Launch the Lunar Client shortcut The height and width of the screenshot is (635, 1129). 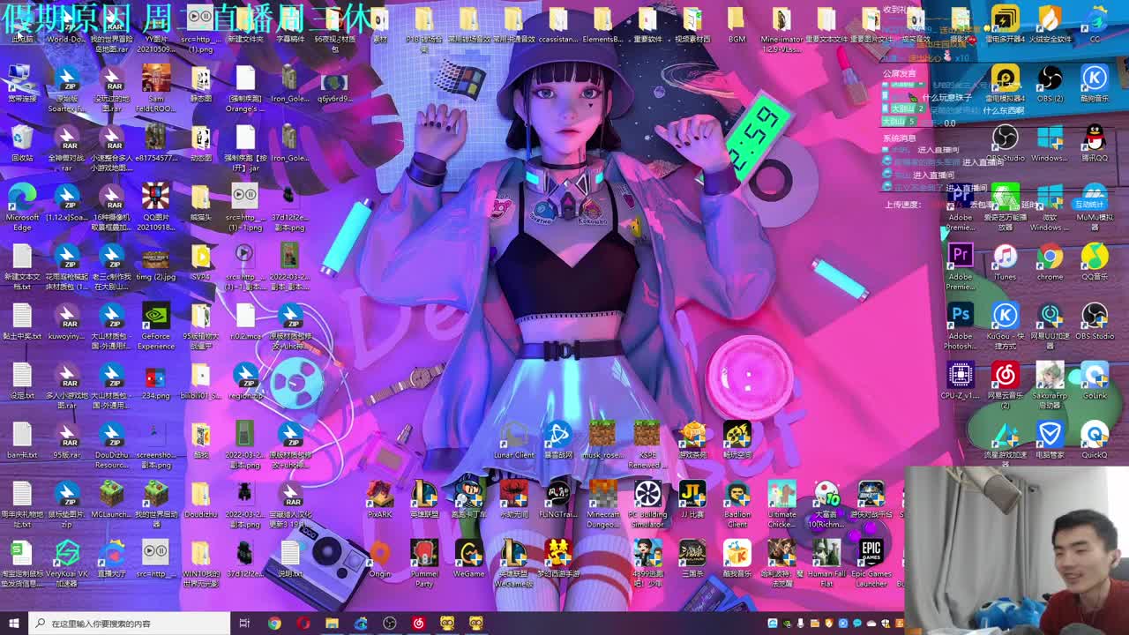514,436
